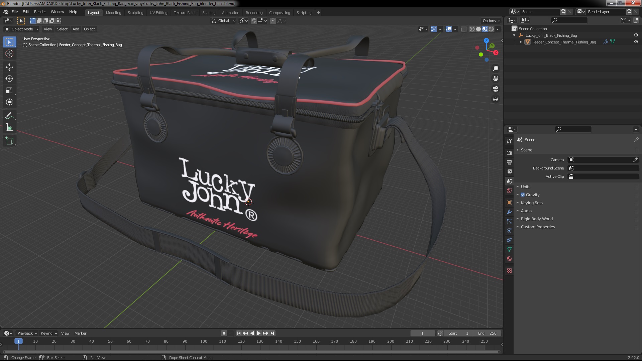The height and width of the screenshot is (361, 642).
Task: Open the World properties tab
Action: coord(509,191)
